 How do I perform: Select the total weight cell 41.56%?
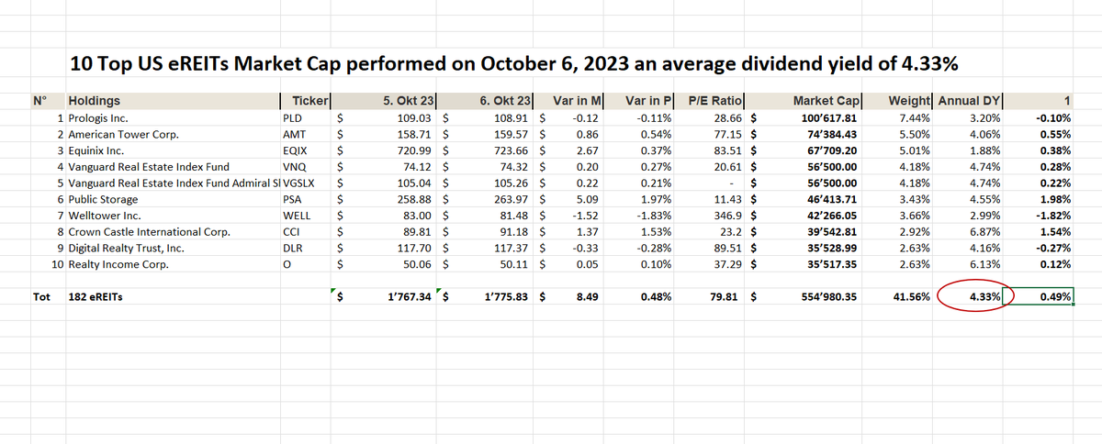point(912,297)
